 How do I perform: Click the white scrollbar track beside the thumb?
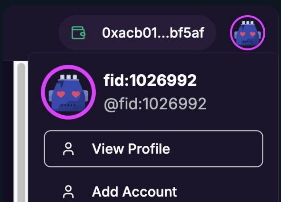[16, 132]
